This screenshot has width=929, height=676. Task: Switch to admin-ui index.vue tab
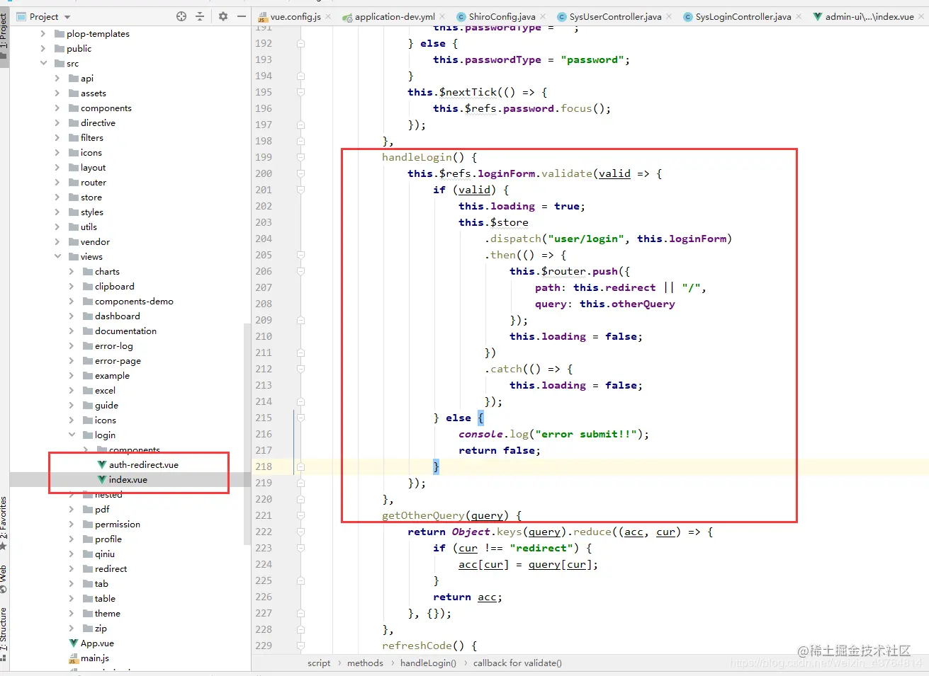point(869,16)
